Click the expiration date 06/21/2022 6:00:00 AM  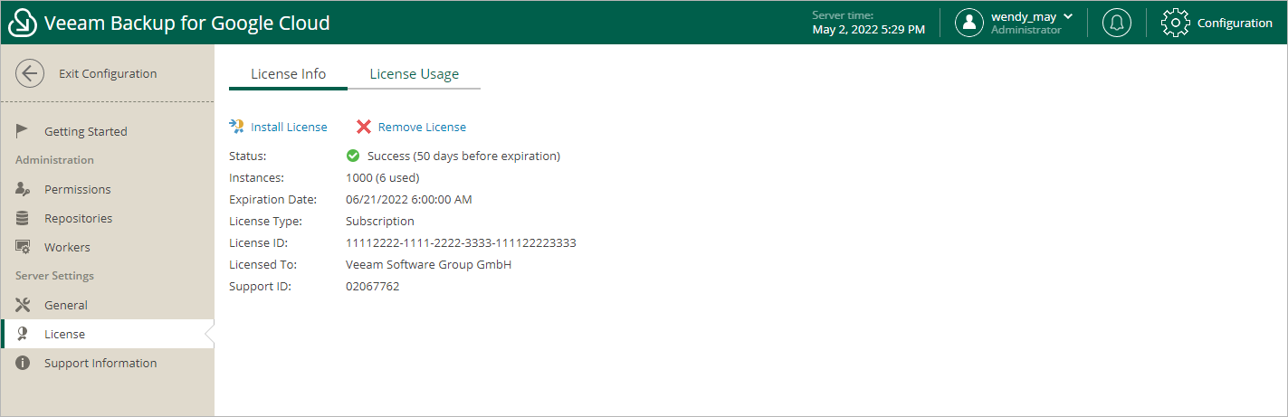[409, 199]
